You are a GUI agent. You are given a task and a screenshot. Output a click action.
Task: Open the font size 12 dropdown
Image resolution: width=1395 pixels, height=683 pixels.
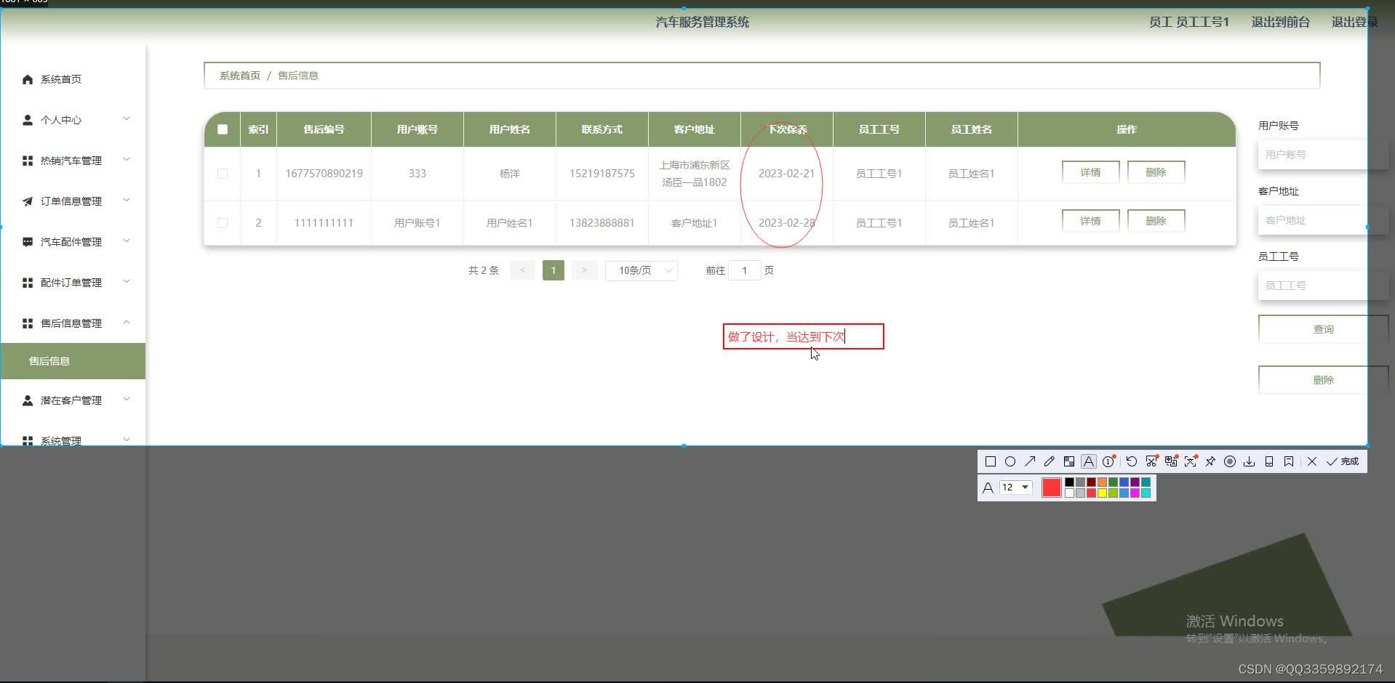point(1016,487)
